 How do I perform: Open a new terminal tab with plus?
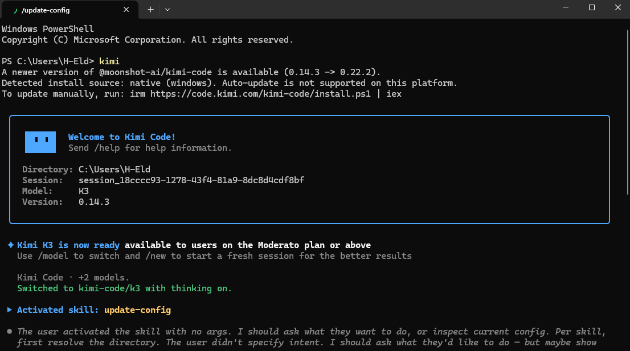[151, 10]
